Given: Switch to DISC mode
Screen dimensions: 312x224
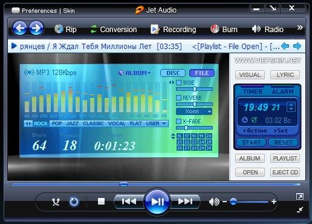Looking at the screenshot, I should click(173, 73).
